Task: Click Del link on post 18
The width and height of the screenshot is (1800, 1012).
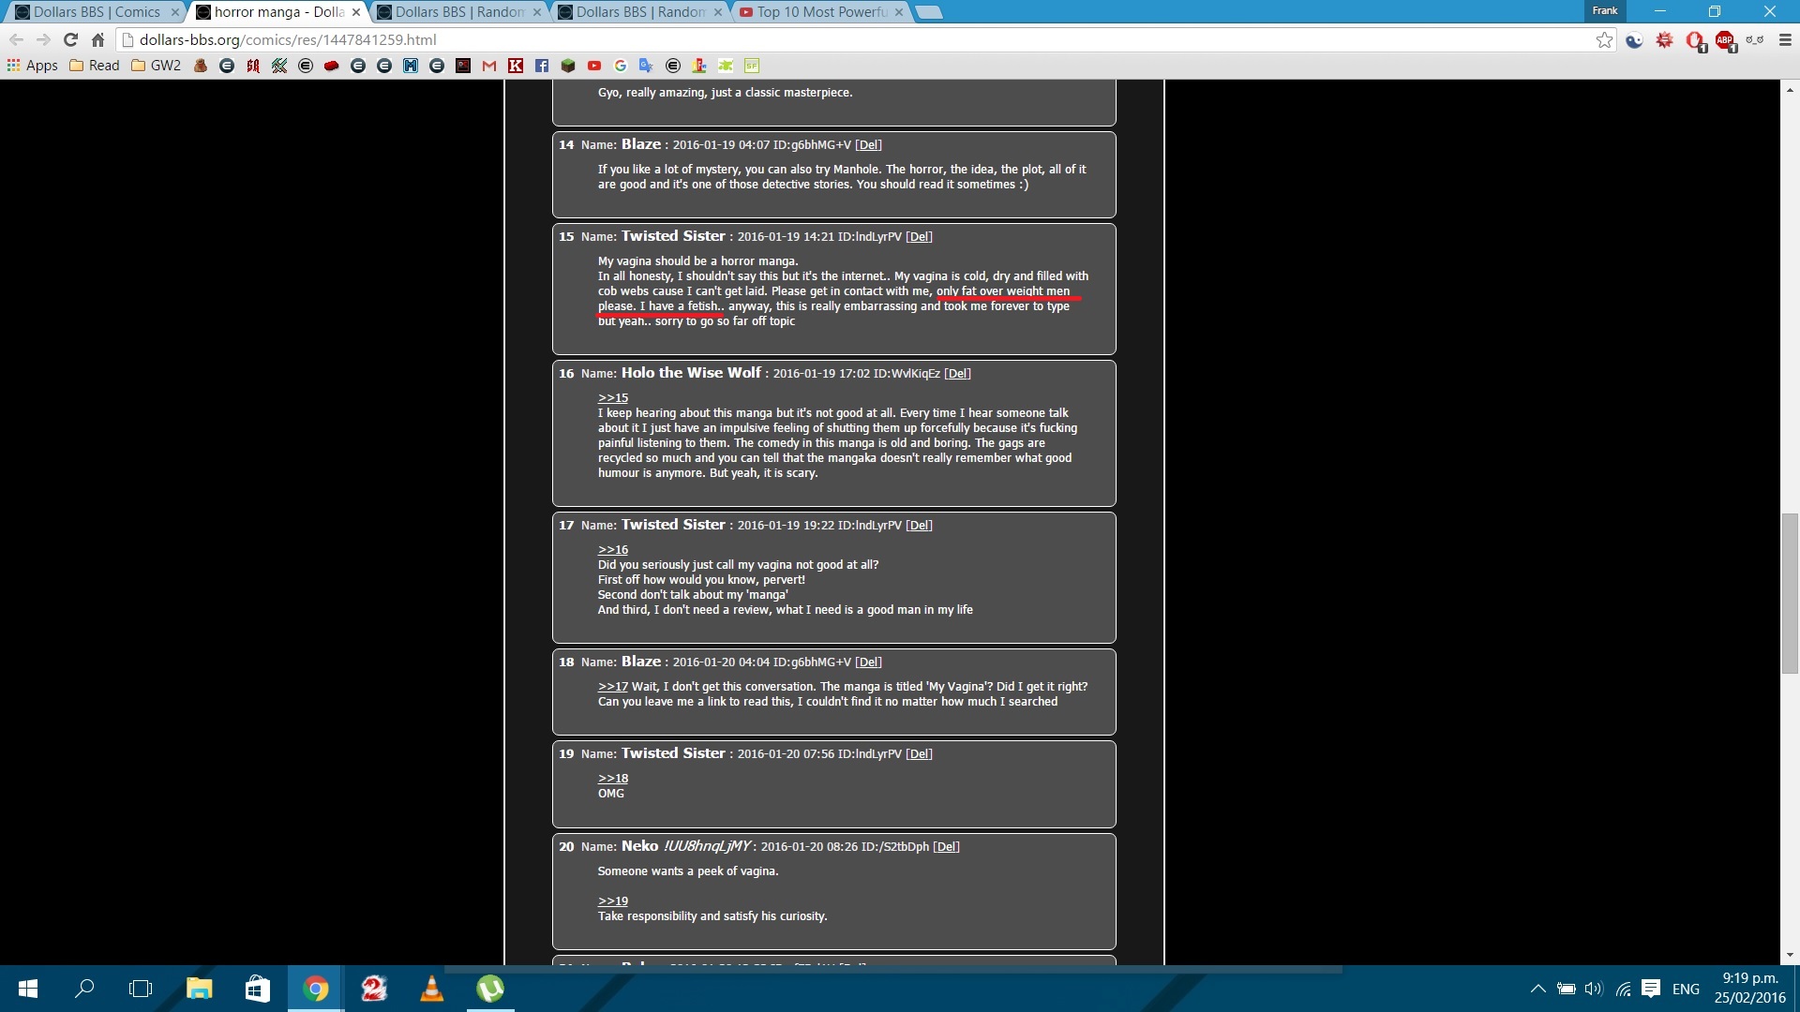Action: click(x=868, y=662)
